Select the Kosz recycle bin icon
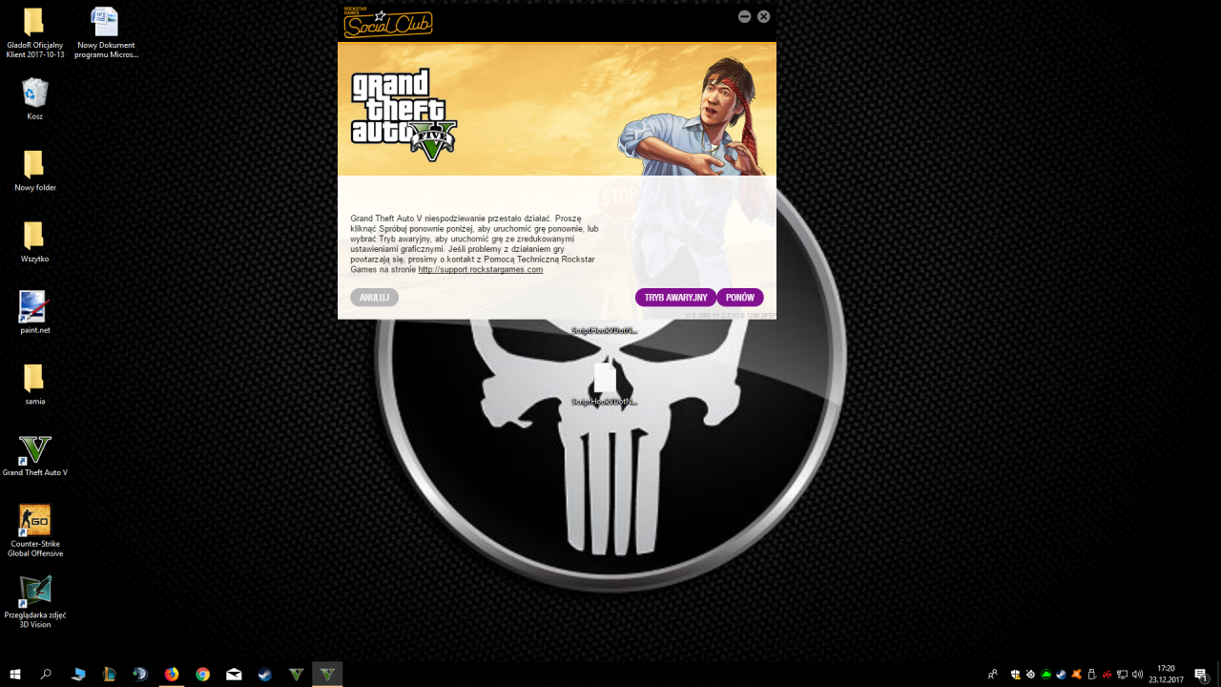This screenshot has width=1221, height=687. pyautogui.click(x=34, y=99)
